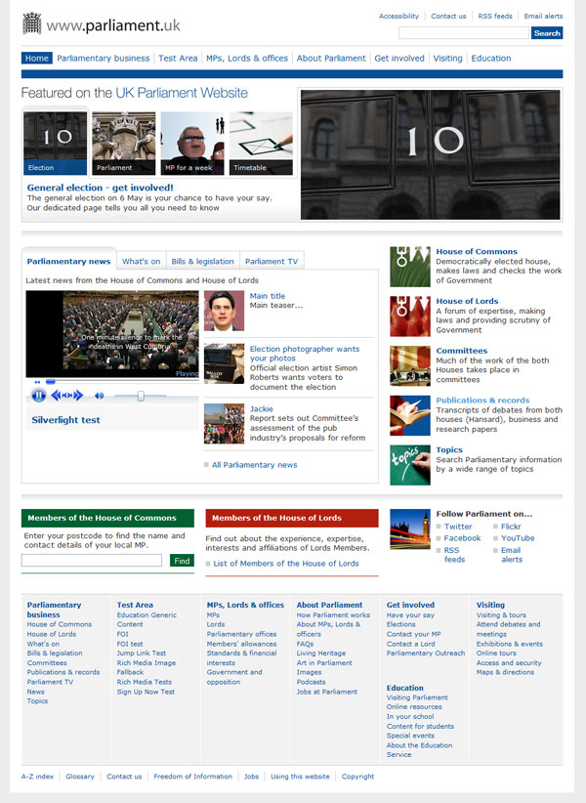Open the House of Commons heading link
The height and width of the screenshot is (803, 586).
[477, 251]
